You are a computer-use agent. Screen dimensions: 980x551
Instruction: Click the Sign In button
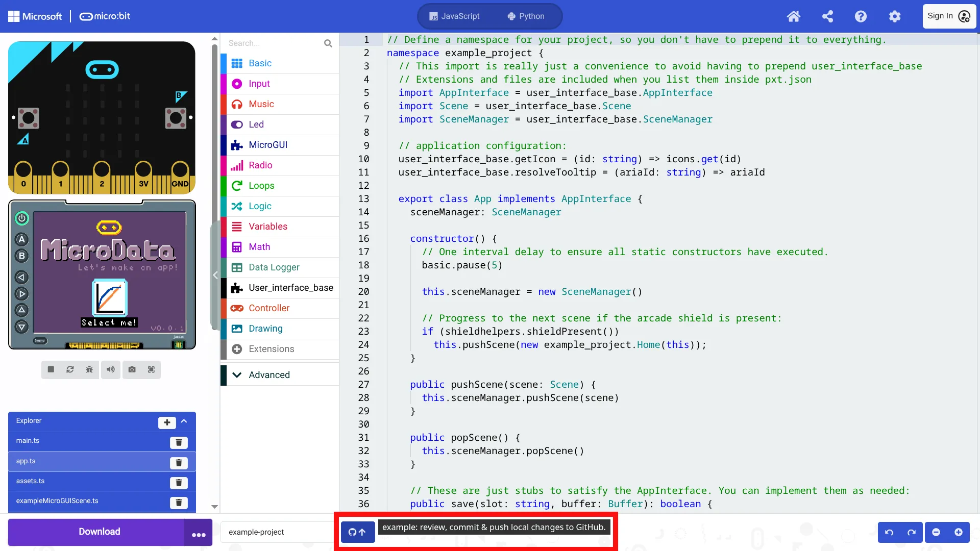point(949,16)
